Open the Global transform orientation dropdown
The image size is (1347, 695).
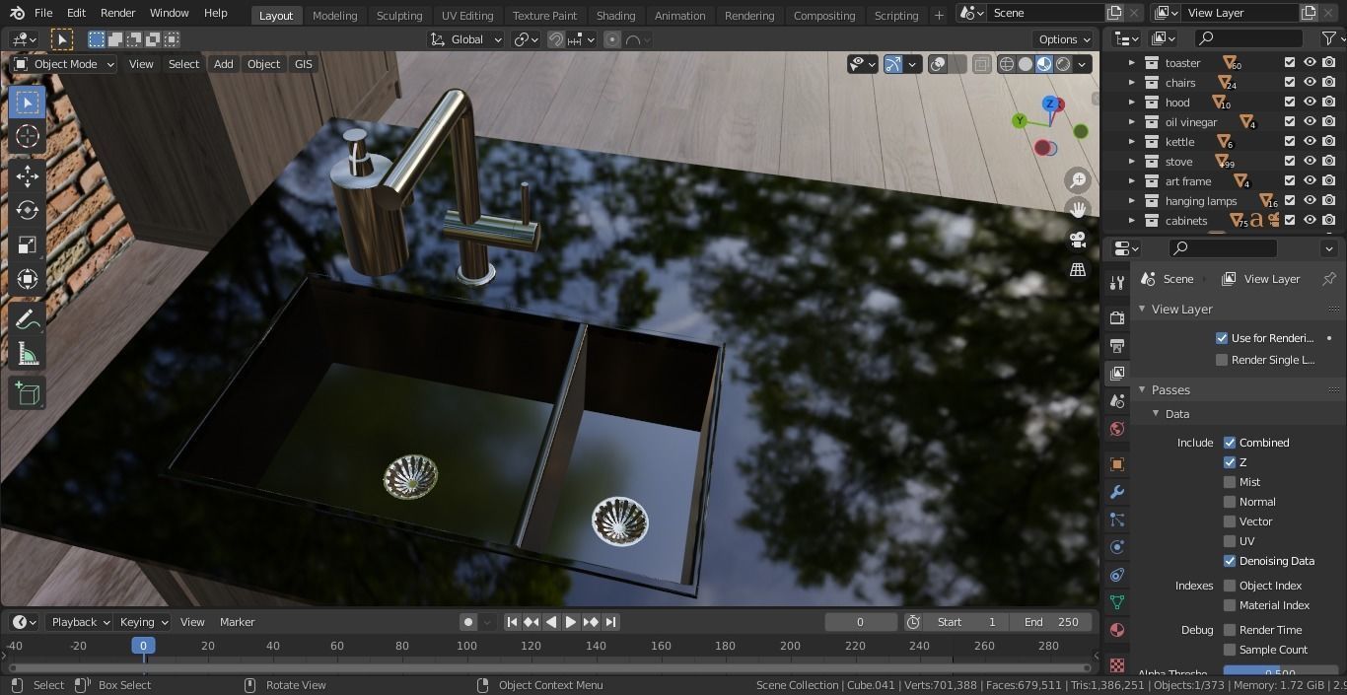(x=466, y=39)
